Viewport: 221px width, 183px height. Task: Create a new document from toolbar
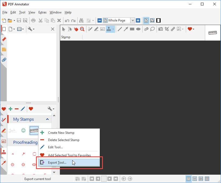click(x=4, y=20)
